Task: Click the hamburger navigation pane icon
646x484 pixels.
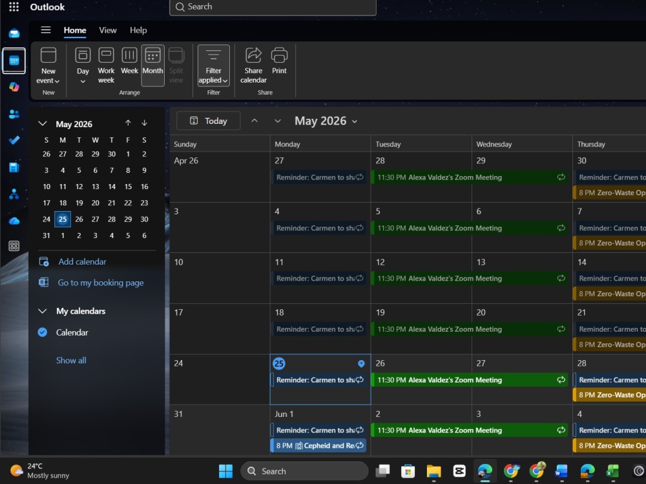Action: pyautogui.click(x=46, y=30)
